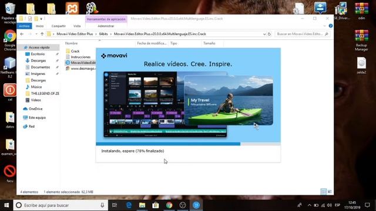This screenshot has height=211, width=376.
Task: Select Herramientas de aplicación tab
Action: click(x=106, y=19)
